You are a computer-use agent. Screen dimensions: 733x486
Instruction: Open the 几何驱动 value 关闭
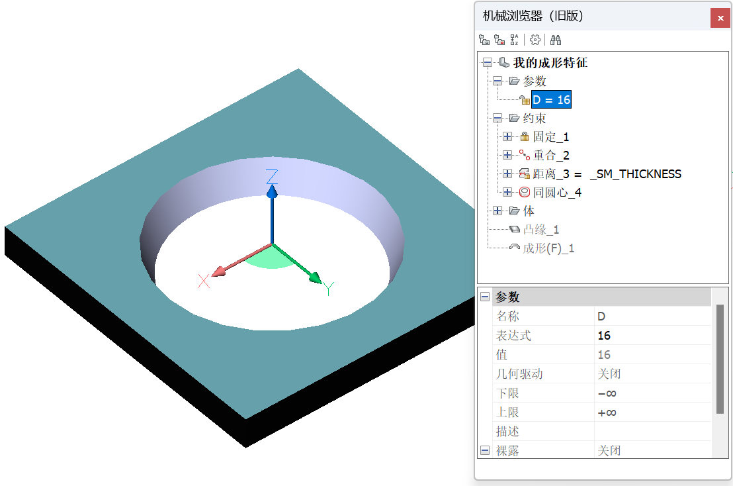click(x=652, y=373)
